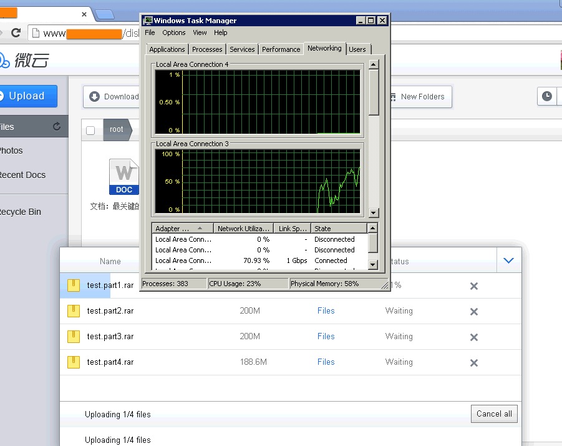
Task: Tick the select-all checkbox beside root
Action: pyautogui.click(x=90, y=131)
